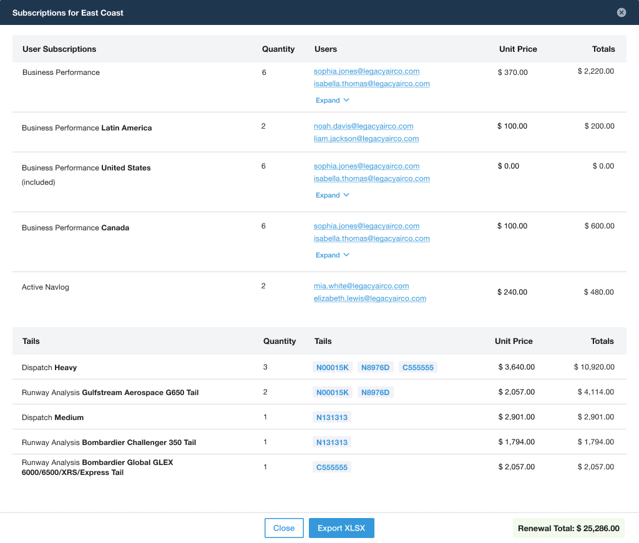Select tail N131313 in Challenger 350 row
Image resolution: width=639 pixels, height=543 pixels.
(x=332, y=443)
